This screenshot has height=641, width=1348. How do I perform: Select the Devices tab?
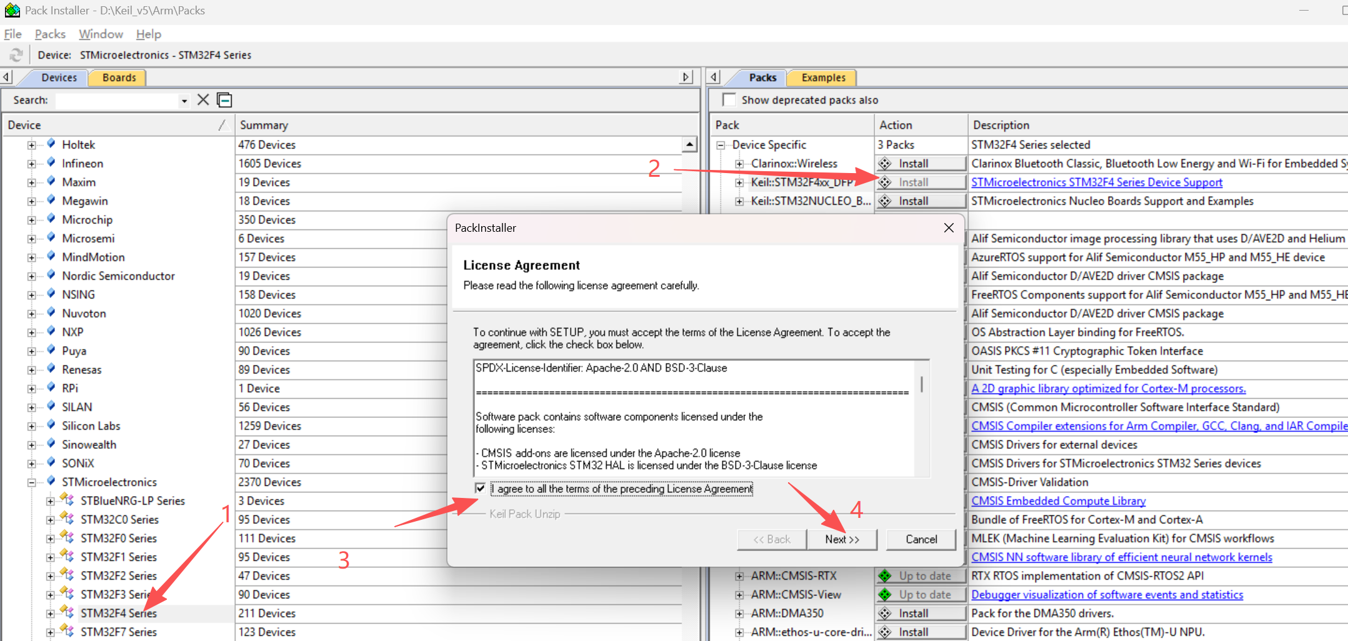[x=59, y=77]
